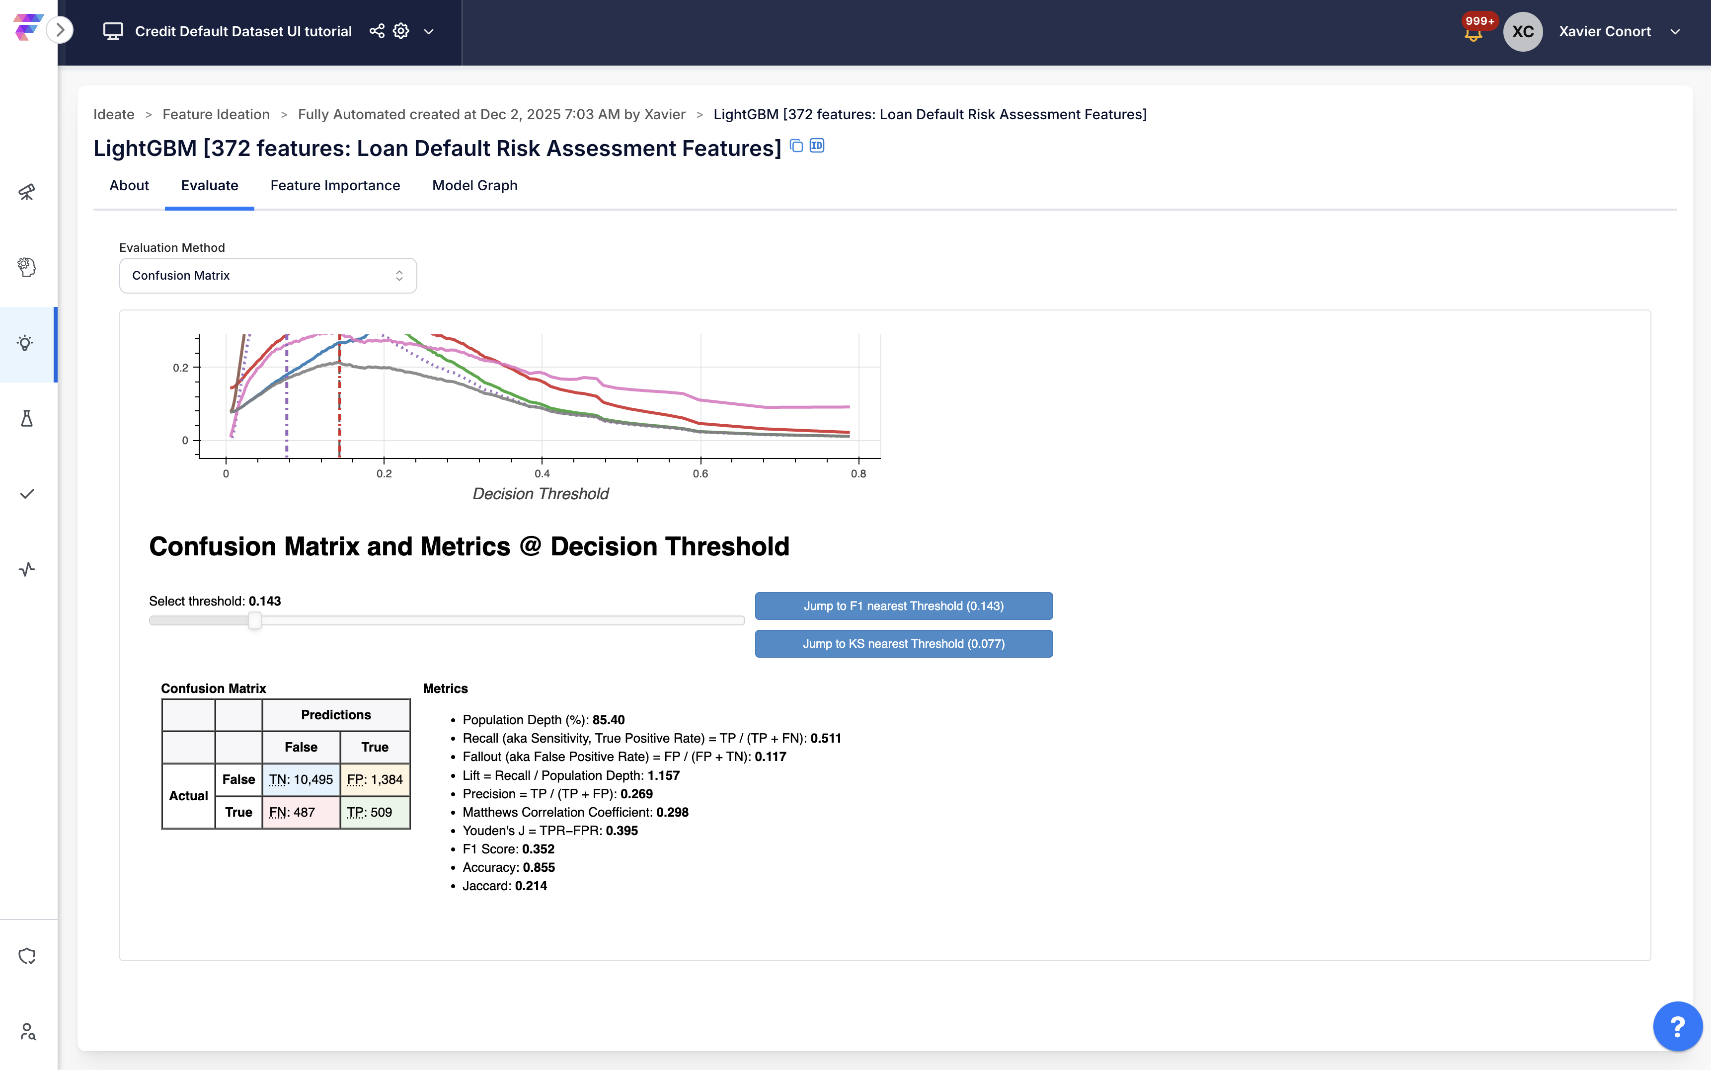This screenshot has width=1711, height=1070.
Task: Expand the sidebar with the arrow button
Action: [x=60, y=30]
